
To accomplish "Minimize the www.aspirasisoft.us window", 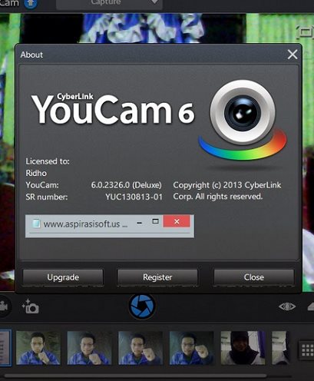I will [x=140, y=223].
